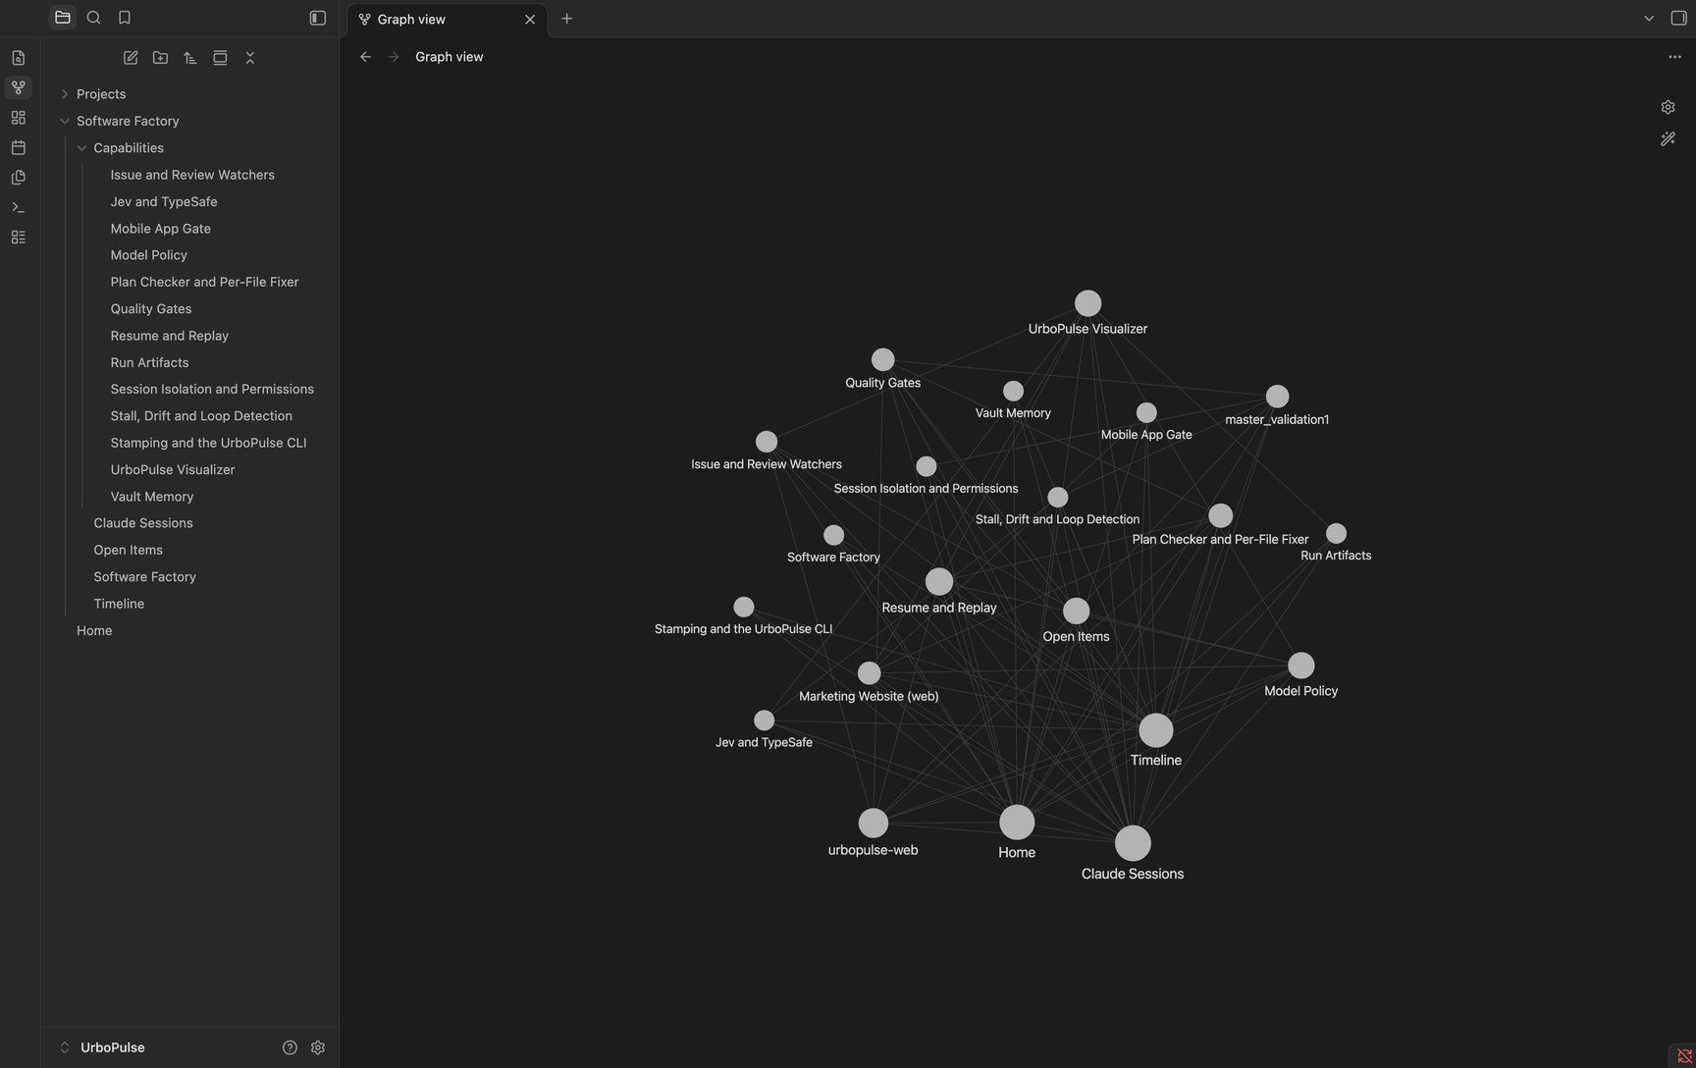Screen dimensions: 1696x1068
Task: Toggle auto-reveal current file
Action: [220, 58]
